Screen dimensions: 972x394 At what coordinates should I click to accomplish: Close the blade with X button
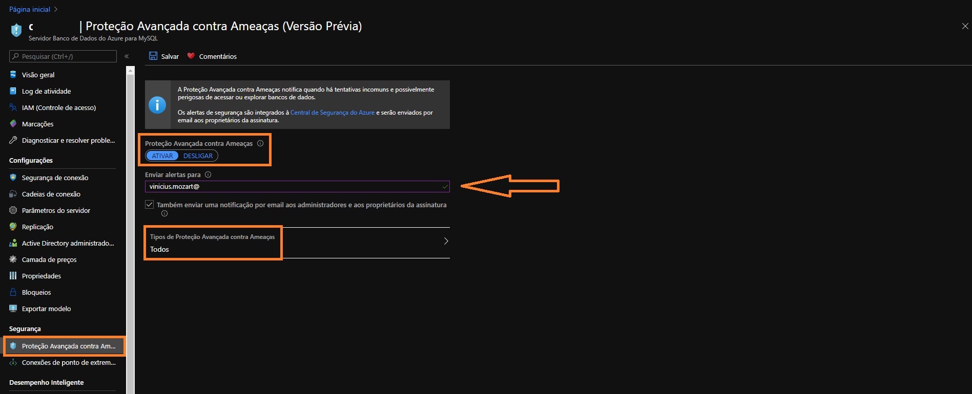click(x=965, y=26)
